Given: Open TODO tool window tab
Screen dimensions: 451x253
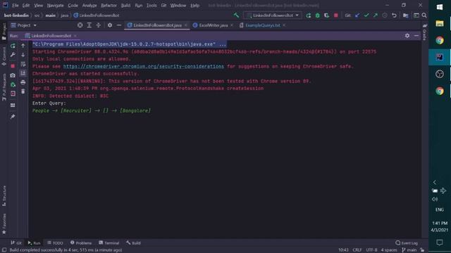Looking at the screenshot, I should [55, 242].
